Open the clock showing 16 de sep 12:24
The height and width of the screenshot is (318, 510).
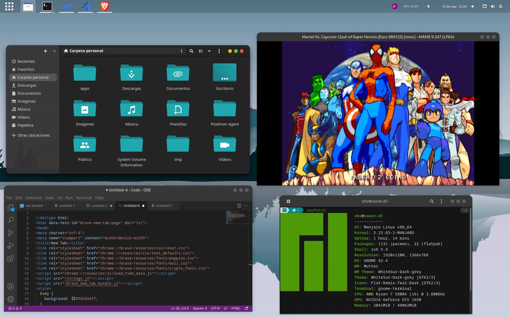454,6
